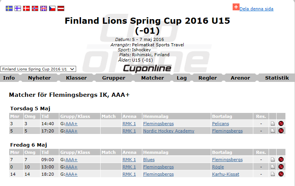Open document icon for Flemingsbergs–Pelicans match
This screenshot has width=295, height=186.
[273, 124]
